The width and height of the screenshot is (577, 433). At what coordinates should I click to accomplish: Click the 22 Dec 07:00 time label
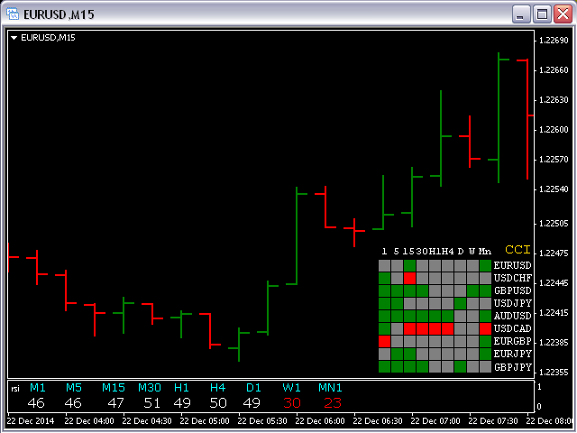[x=435, y=421]
